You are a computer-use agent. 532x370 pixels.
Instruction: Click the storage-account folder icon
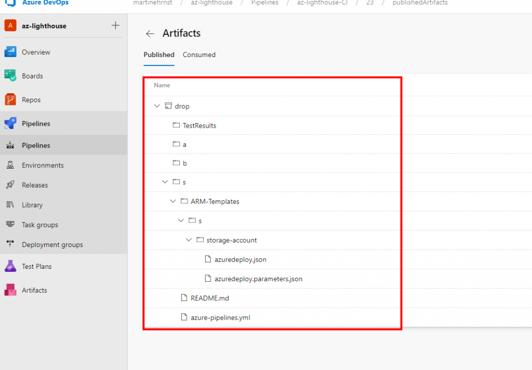tap(200, 240)
